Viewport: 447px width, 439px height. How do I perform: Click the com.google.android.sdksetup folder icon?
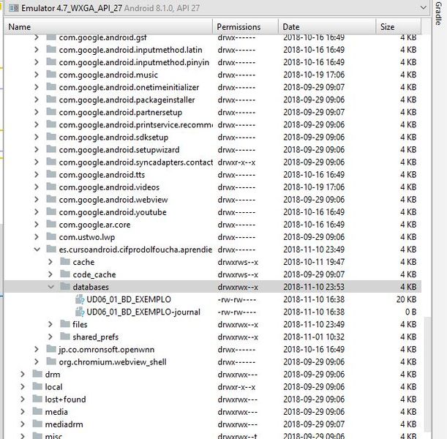pyautogui.click(x=51, y=137)
